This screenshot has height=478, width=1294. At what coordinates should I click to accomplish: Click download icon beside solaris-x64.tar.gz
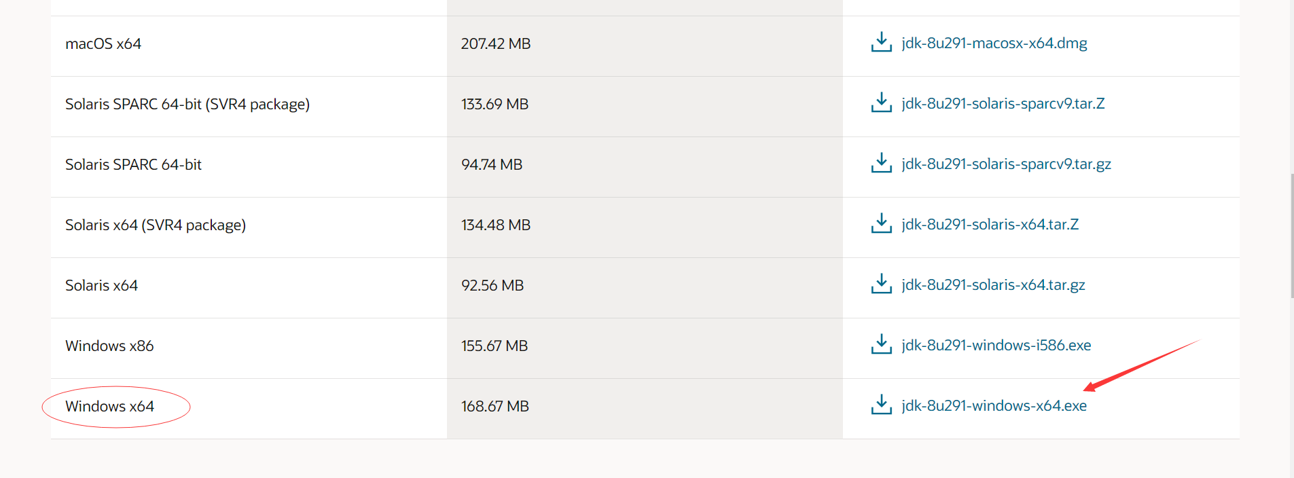coord(881,284)
